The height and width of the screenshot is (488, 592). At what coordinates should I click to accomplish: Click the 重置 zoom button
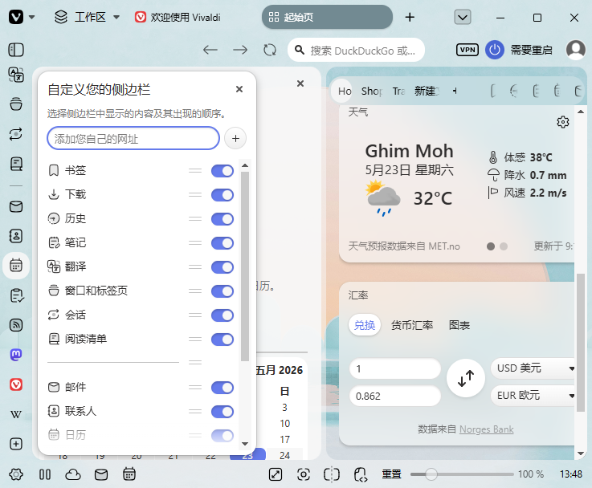tap(391, 474)
